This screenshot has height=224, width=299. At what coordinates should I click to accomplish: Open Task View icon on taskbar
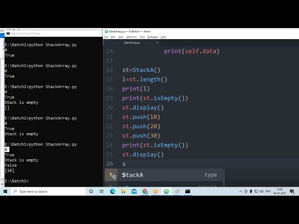[x=101, y=191]
